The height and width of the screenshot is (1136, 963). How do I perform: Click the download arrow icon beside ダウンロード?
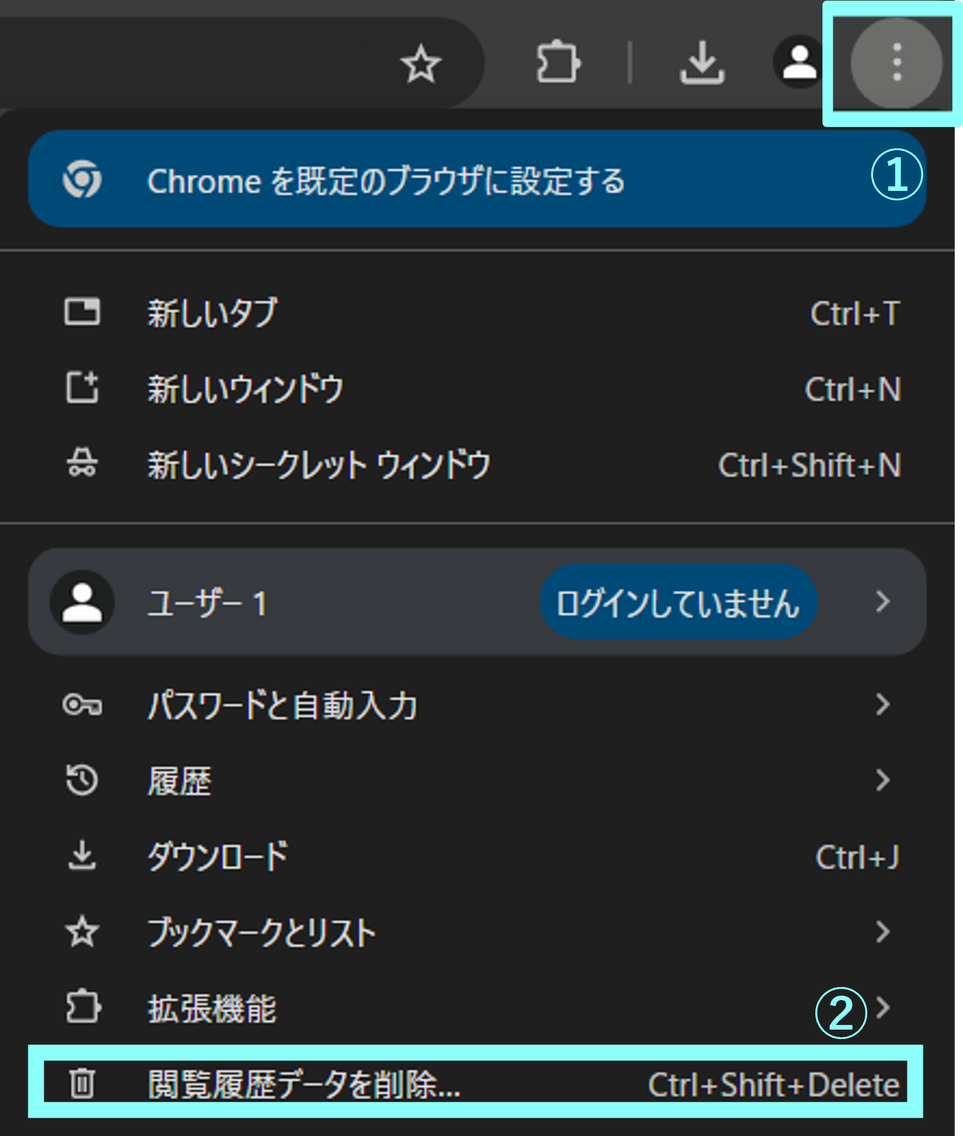click(82, 855)
